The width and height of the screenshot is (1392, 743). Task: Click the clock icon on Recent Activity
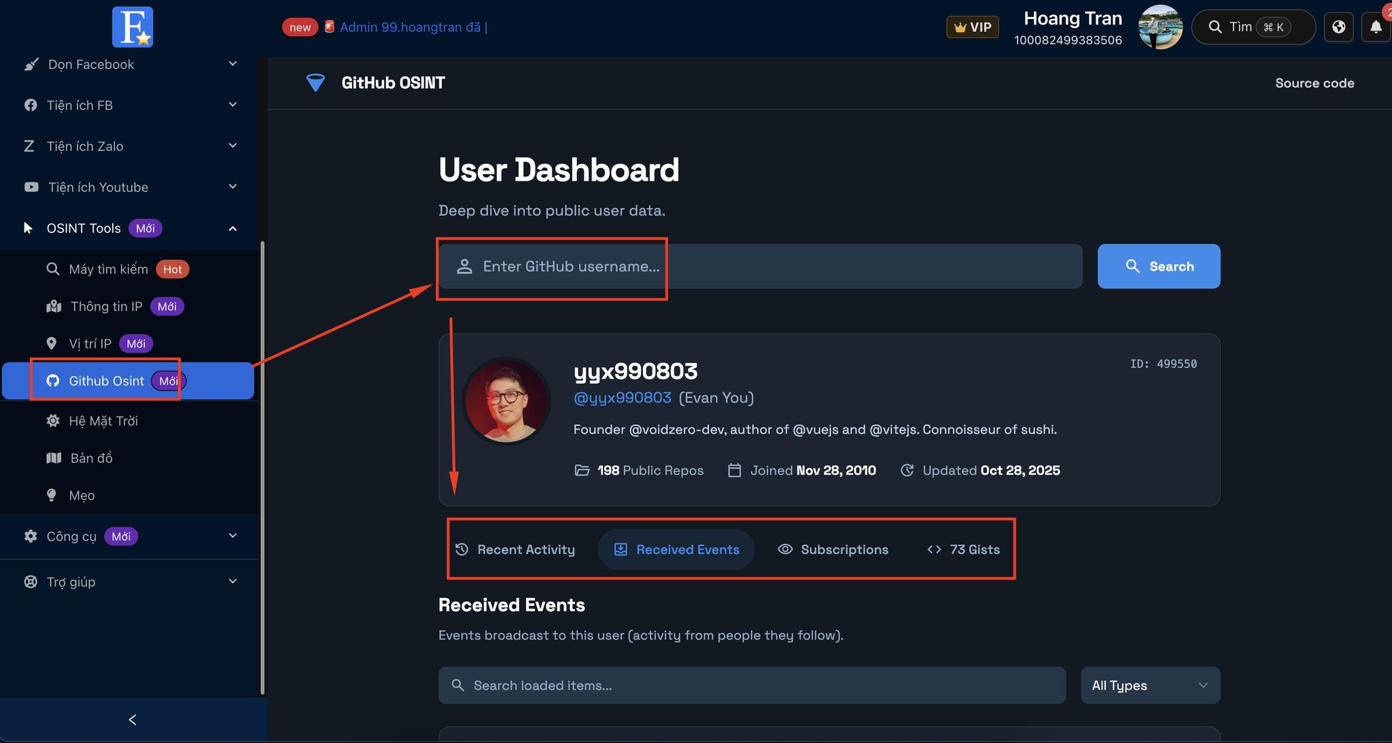pyautogui.click(x=462, y=549)
